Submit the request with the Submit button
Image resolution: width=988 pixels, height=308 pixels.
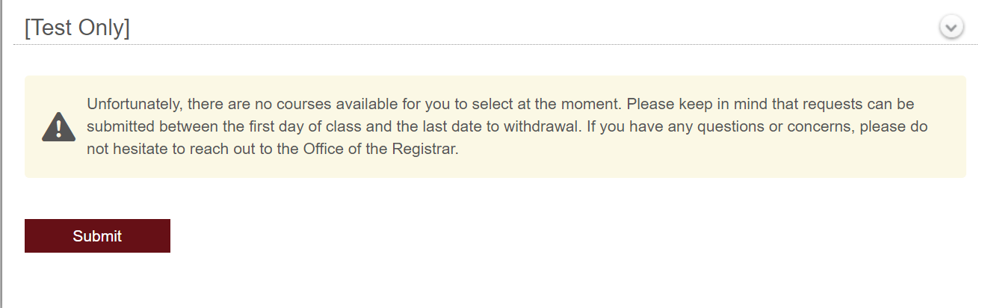point(97,235)
